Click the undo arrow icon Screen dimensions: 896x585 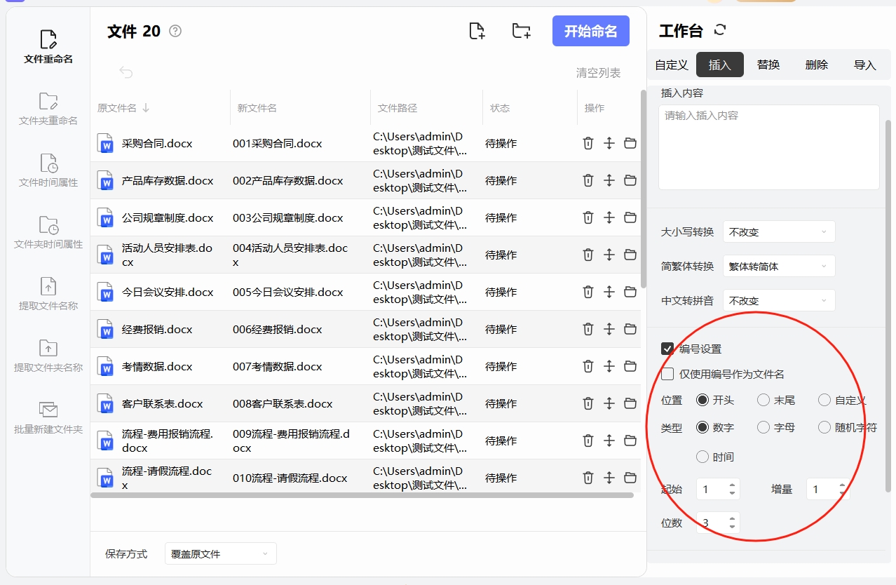(126, 72)
